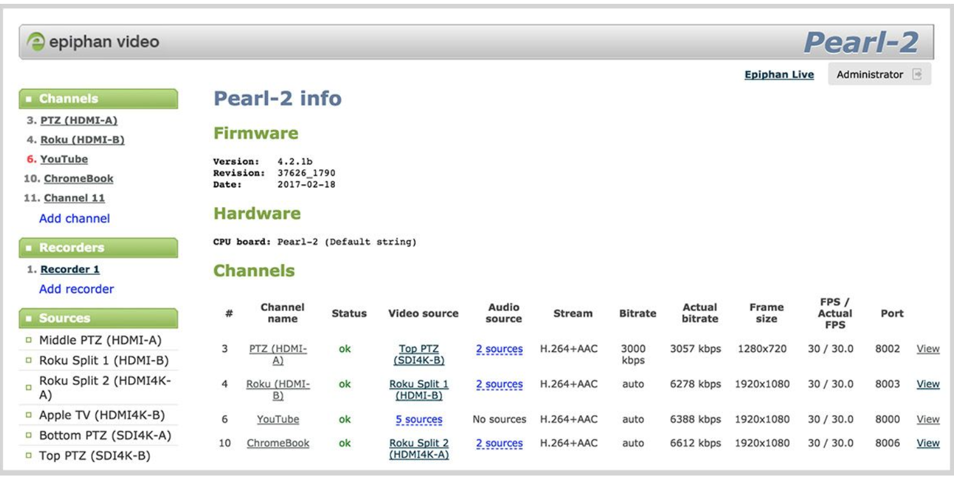Image resolution: width=954 pixels, height=487 pixels.
Task: Open Top PTZ (SDI4K-B) video source link
Action: pos(419,354)
